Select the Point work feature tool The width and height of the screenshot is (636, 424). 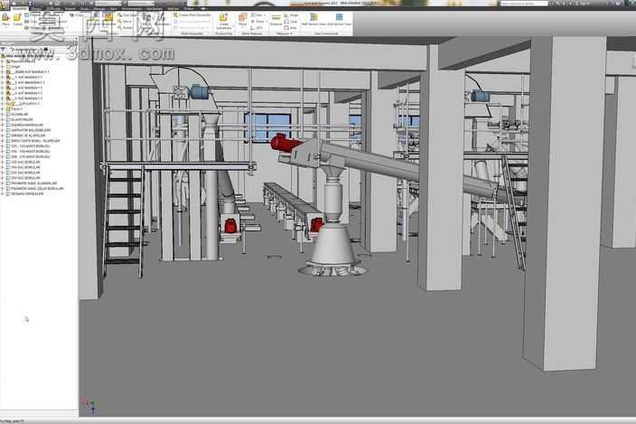tap(258, 21)
